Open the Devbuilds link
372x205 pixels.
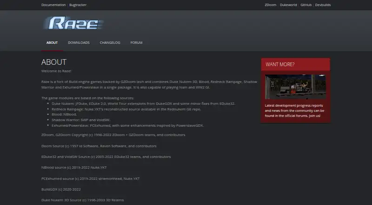coord(323,5)
